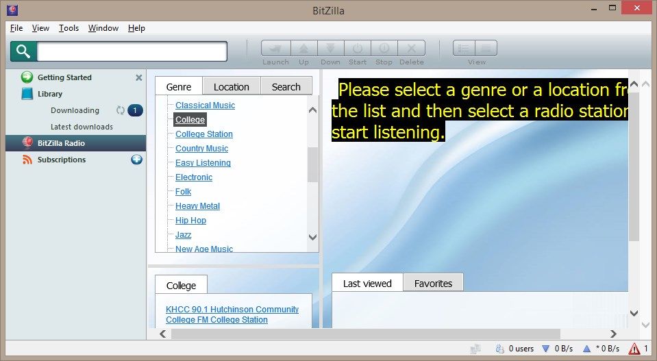The width and height of the screenshot is (657, 361).
Task: Select the Hip Hop genre
Action: pyautogui.click(x=190, y=221)
